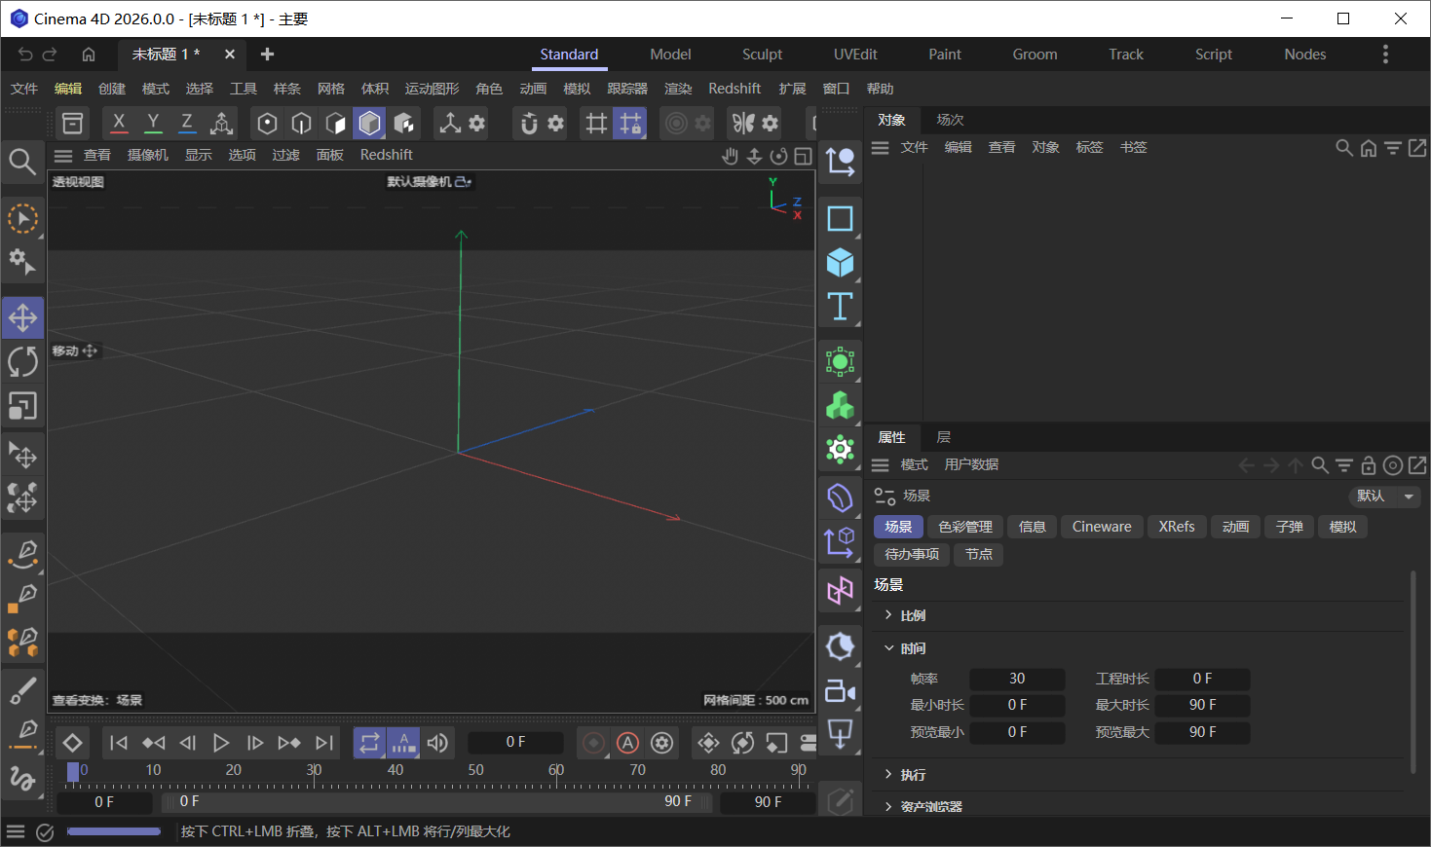
Task: Toggle coordinate system icon
Action: (221, 123)
